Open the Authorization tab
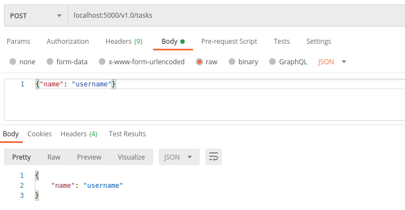This screenshot has width=405, height=210. tap(68, 41)
